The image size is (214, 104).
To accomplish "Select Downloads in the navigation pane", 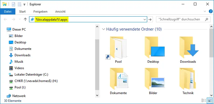I will tap(22, 55).
